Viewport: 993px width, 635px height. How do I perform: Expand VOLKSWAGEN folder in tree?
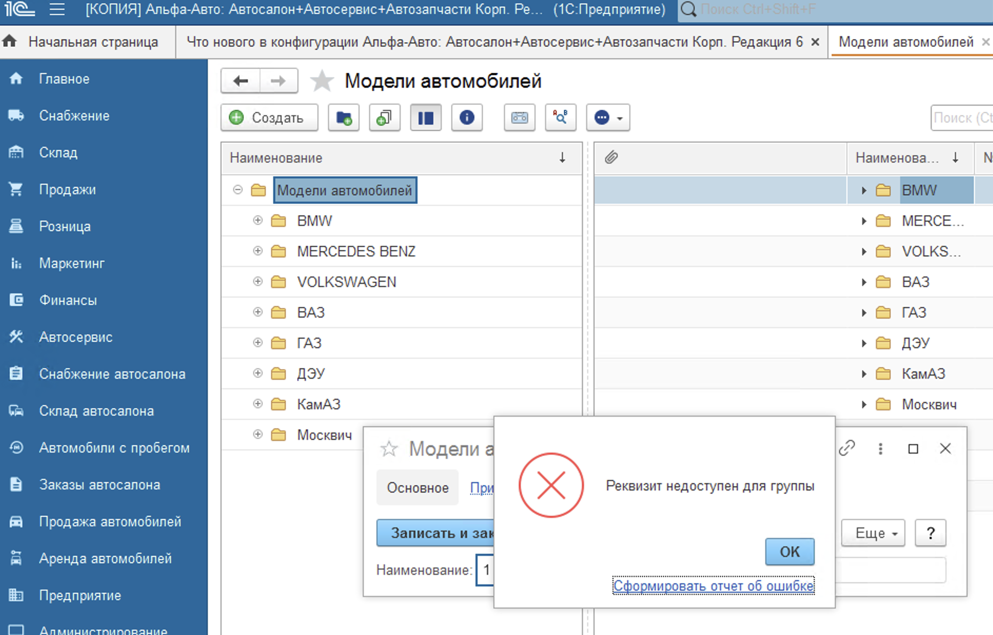click(258, 282)
